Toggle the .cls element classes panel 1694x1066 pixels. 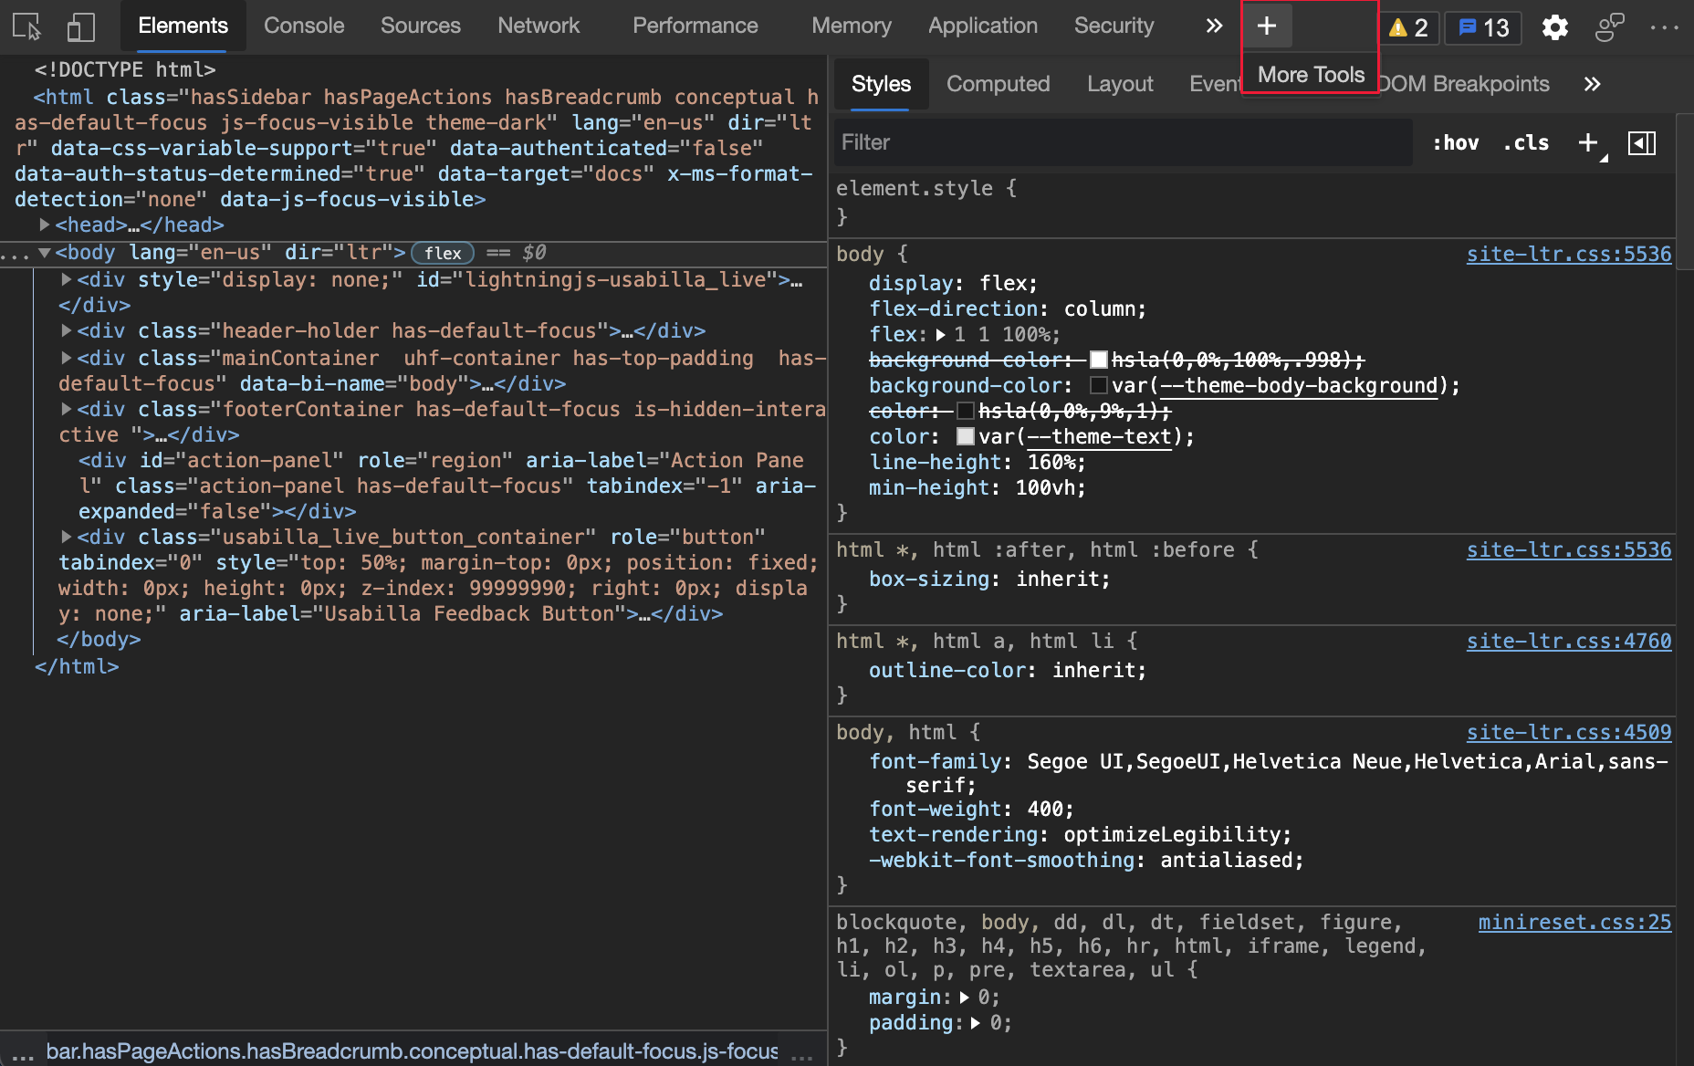1525,142
